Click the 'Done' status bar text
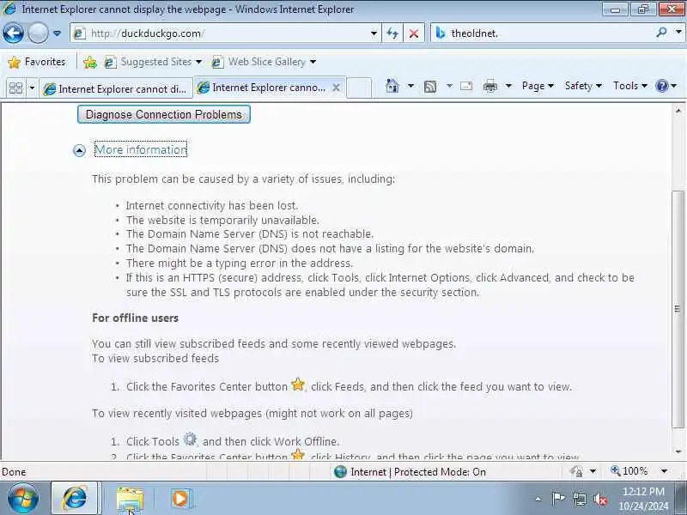 [14, 472]
